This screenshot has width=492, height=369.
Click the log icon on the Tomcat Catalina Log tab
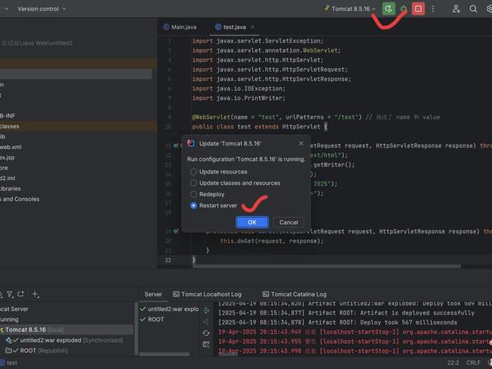click(x=266, y=295)
